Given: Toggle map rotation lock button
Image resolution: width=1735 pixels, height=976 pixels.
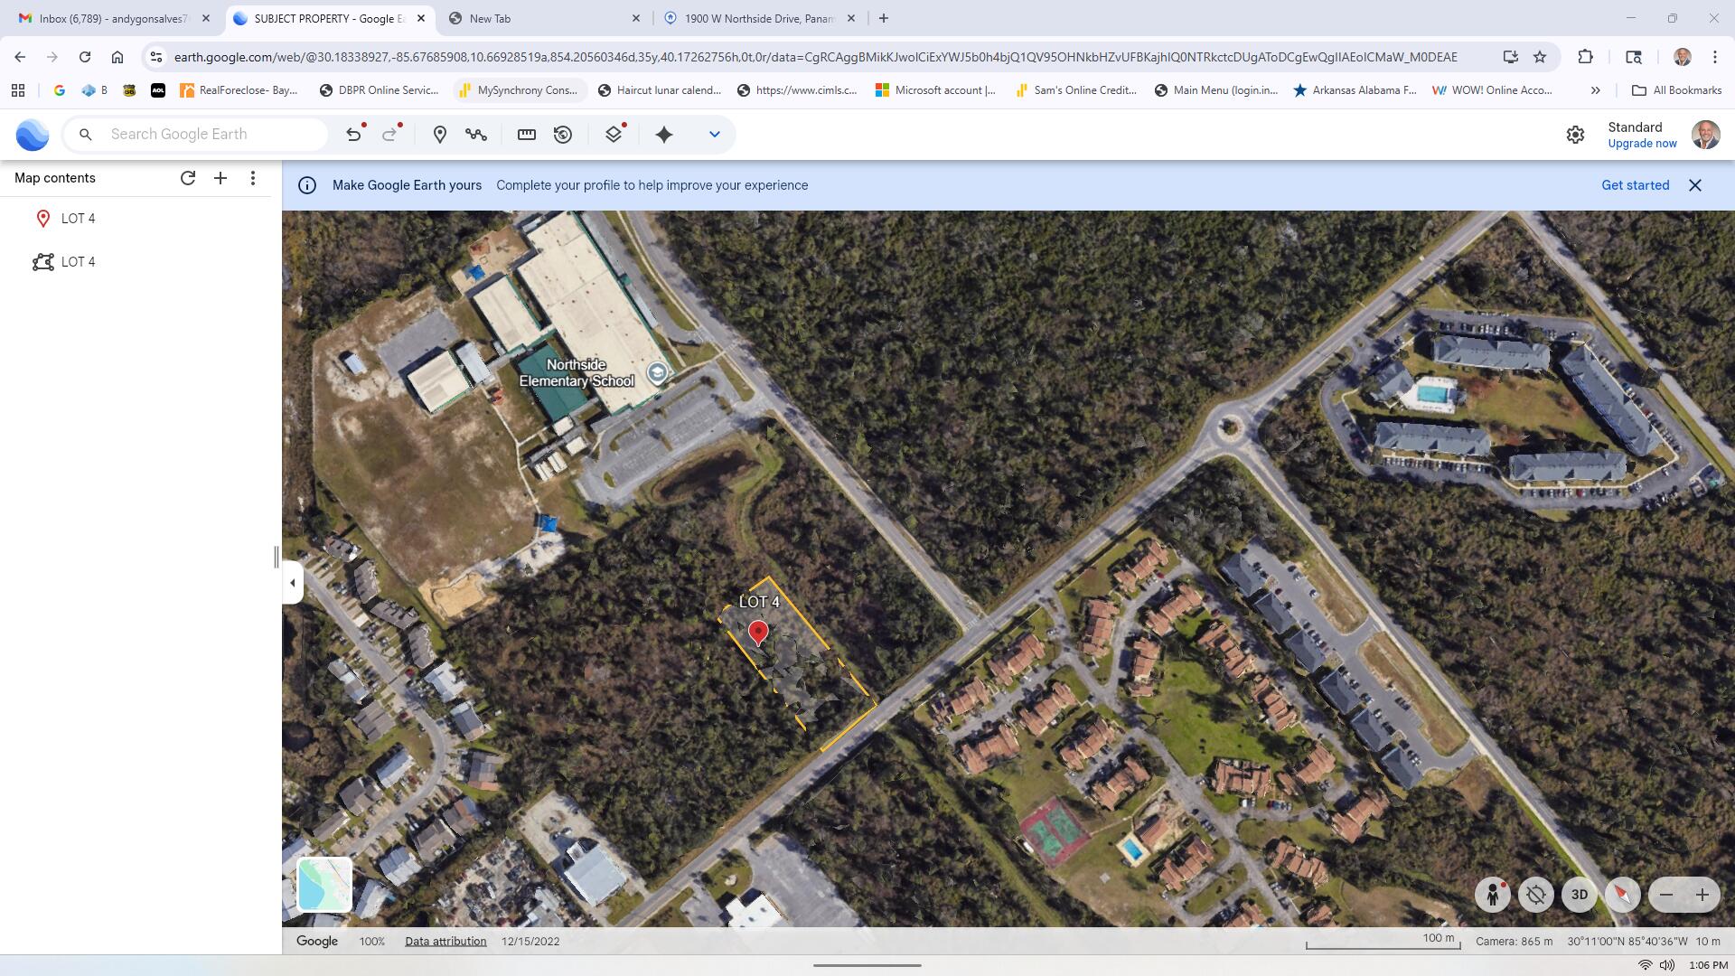Looking at the screenshot, I should pyautogui.click(x=1535, y=895).
